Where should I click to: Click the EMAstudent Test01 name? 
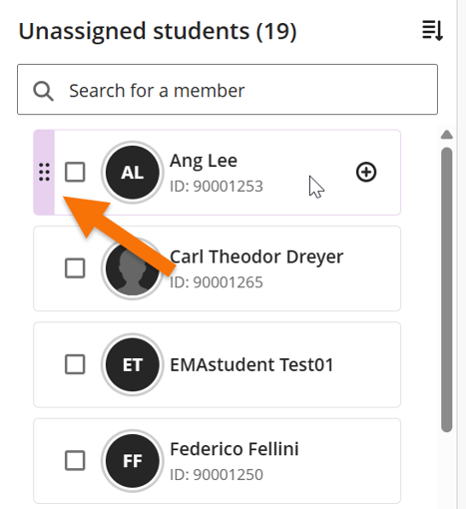(x=251, y=364)
